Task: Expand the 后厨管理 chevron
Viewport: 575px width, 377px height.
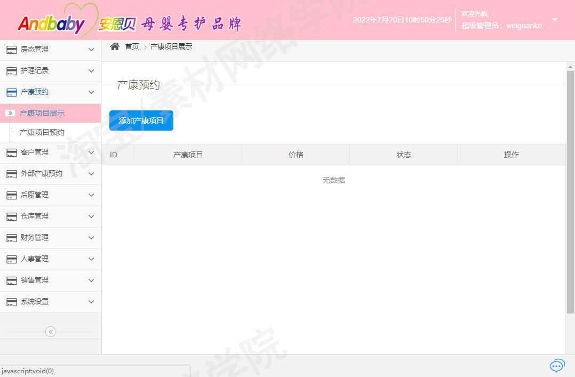Action: [91, 195]
